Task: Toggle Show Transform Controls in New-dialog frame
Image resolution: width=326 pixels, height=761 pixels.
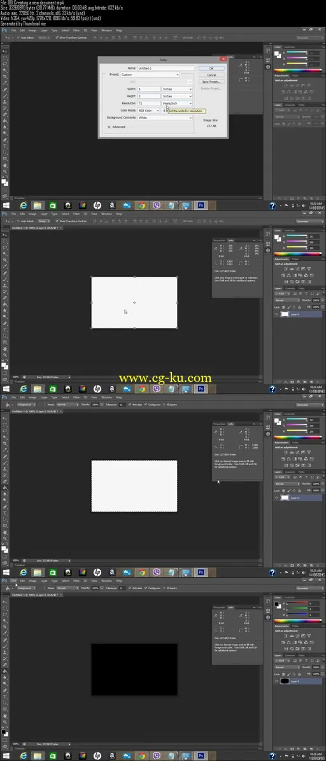Action: coord(57,38)
